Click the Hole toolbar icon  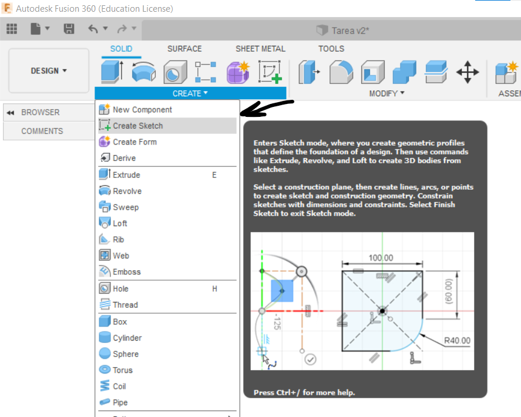pyautogui.click(x=175, y=72)
